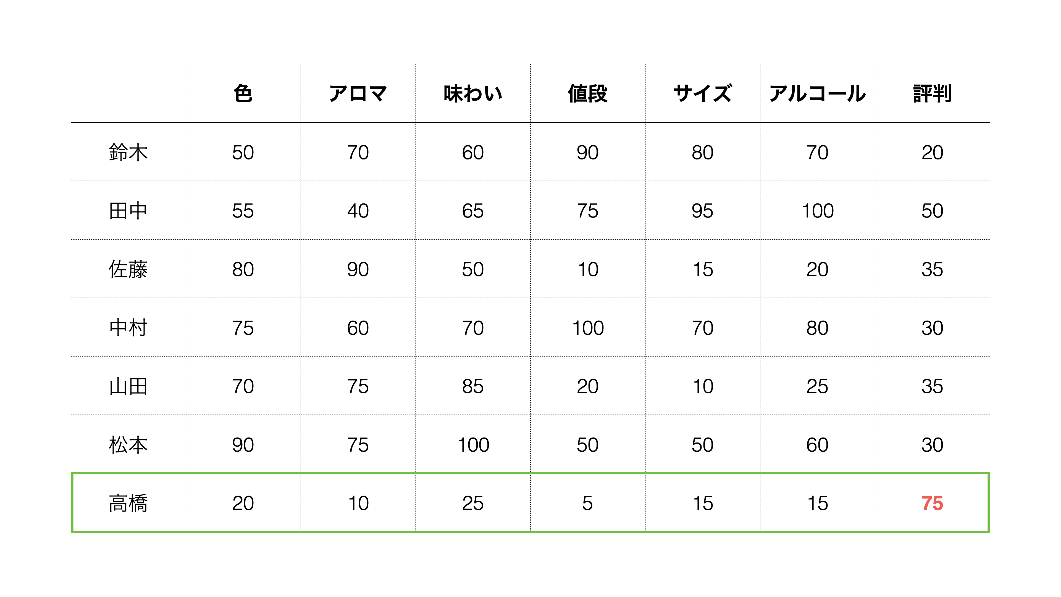Screen dimensions: 1061x597
Task: Select 松本's 味わい value of 100
Action: [x=473, y=445]
